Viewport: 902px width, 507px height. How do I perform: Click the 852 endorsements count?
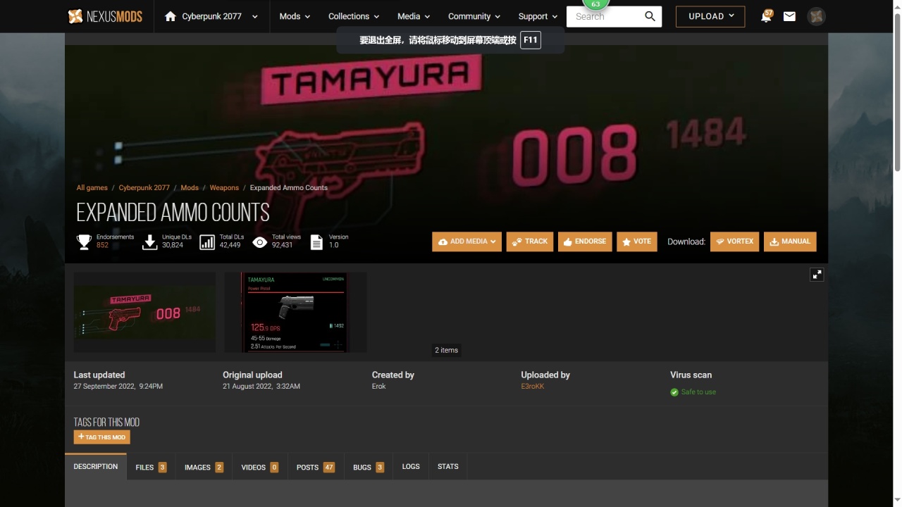click(103, 245)
